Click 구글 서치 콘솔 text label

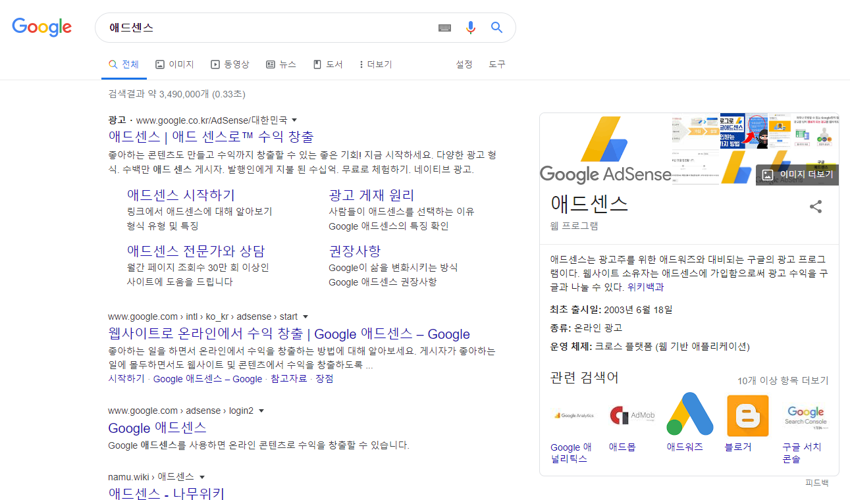pyautogui.click(x=802, y=453)
